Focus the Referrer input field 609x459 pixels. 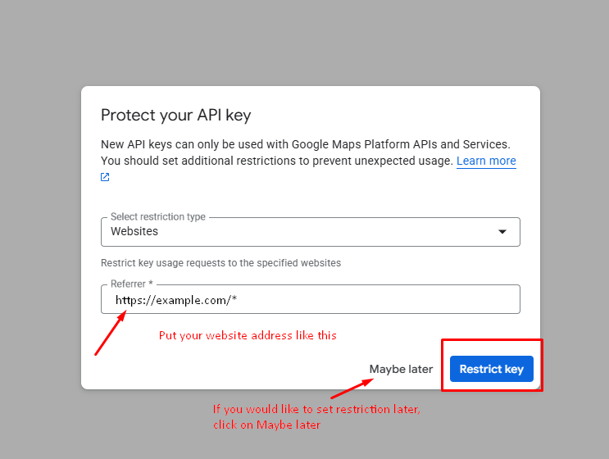point(369,300)
